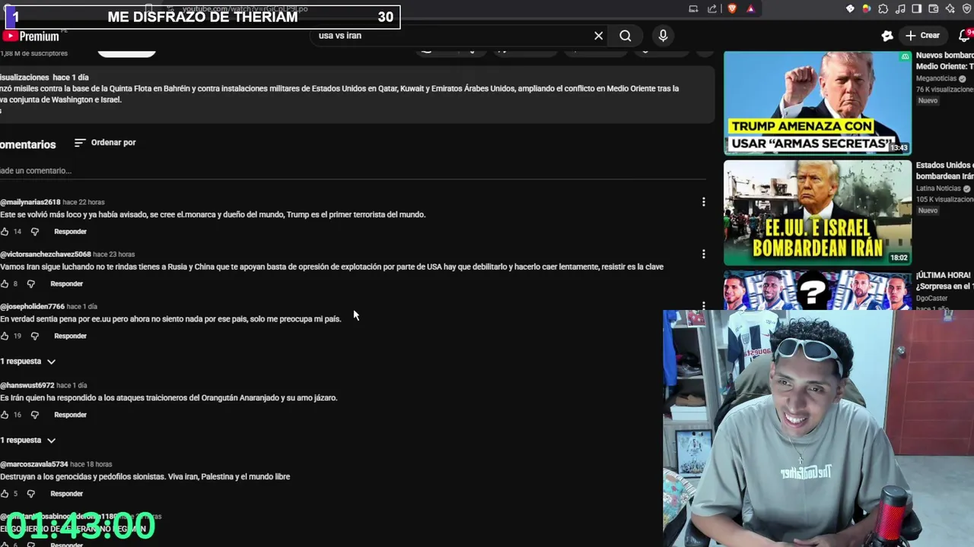The image size is (974, 547).
Task: Open marcoszavala5734 channel link
Action: 33,464
